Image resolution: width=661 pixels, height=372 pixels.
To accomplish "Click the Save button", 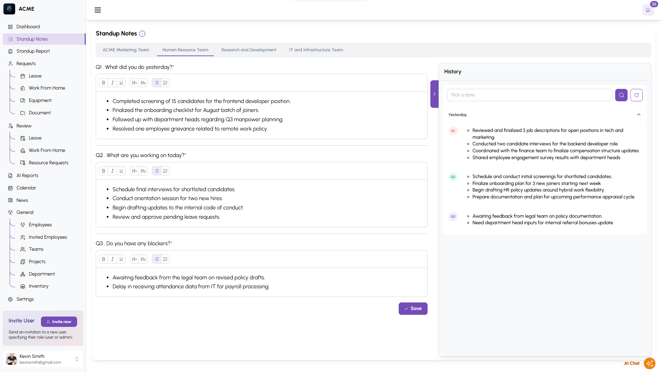I will tap(413, 309).
